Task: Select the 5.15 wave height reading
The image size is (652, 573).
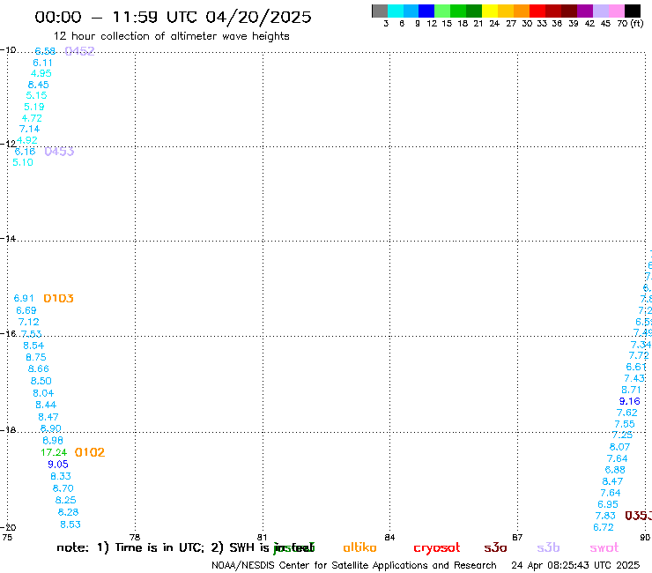Action: pyautogui.click(x=36, y=96)
